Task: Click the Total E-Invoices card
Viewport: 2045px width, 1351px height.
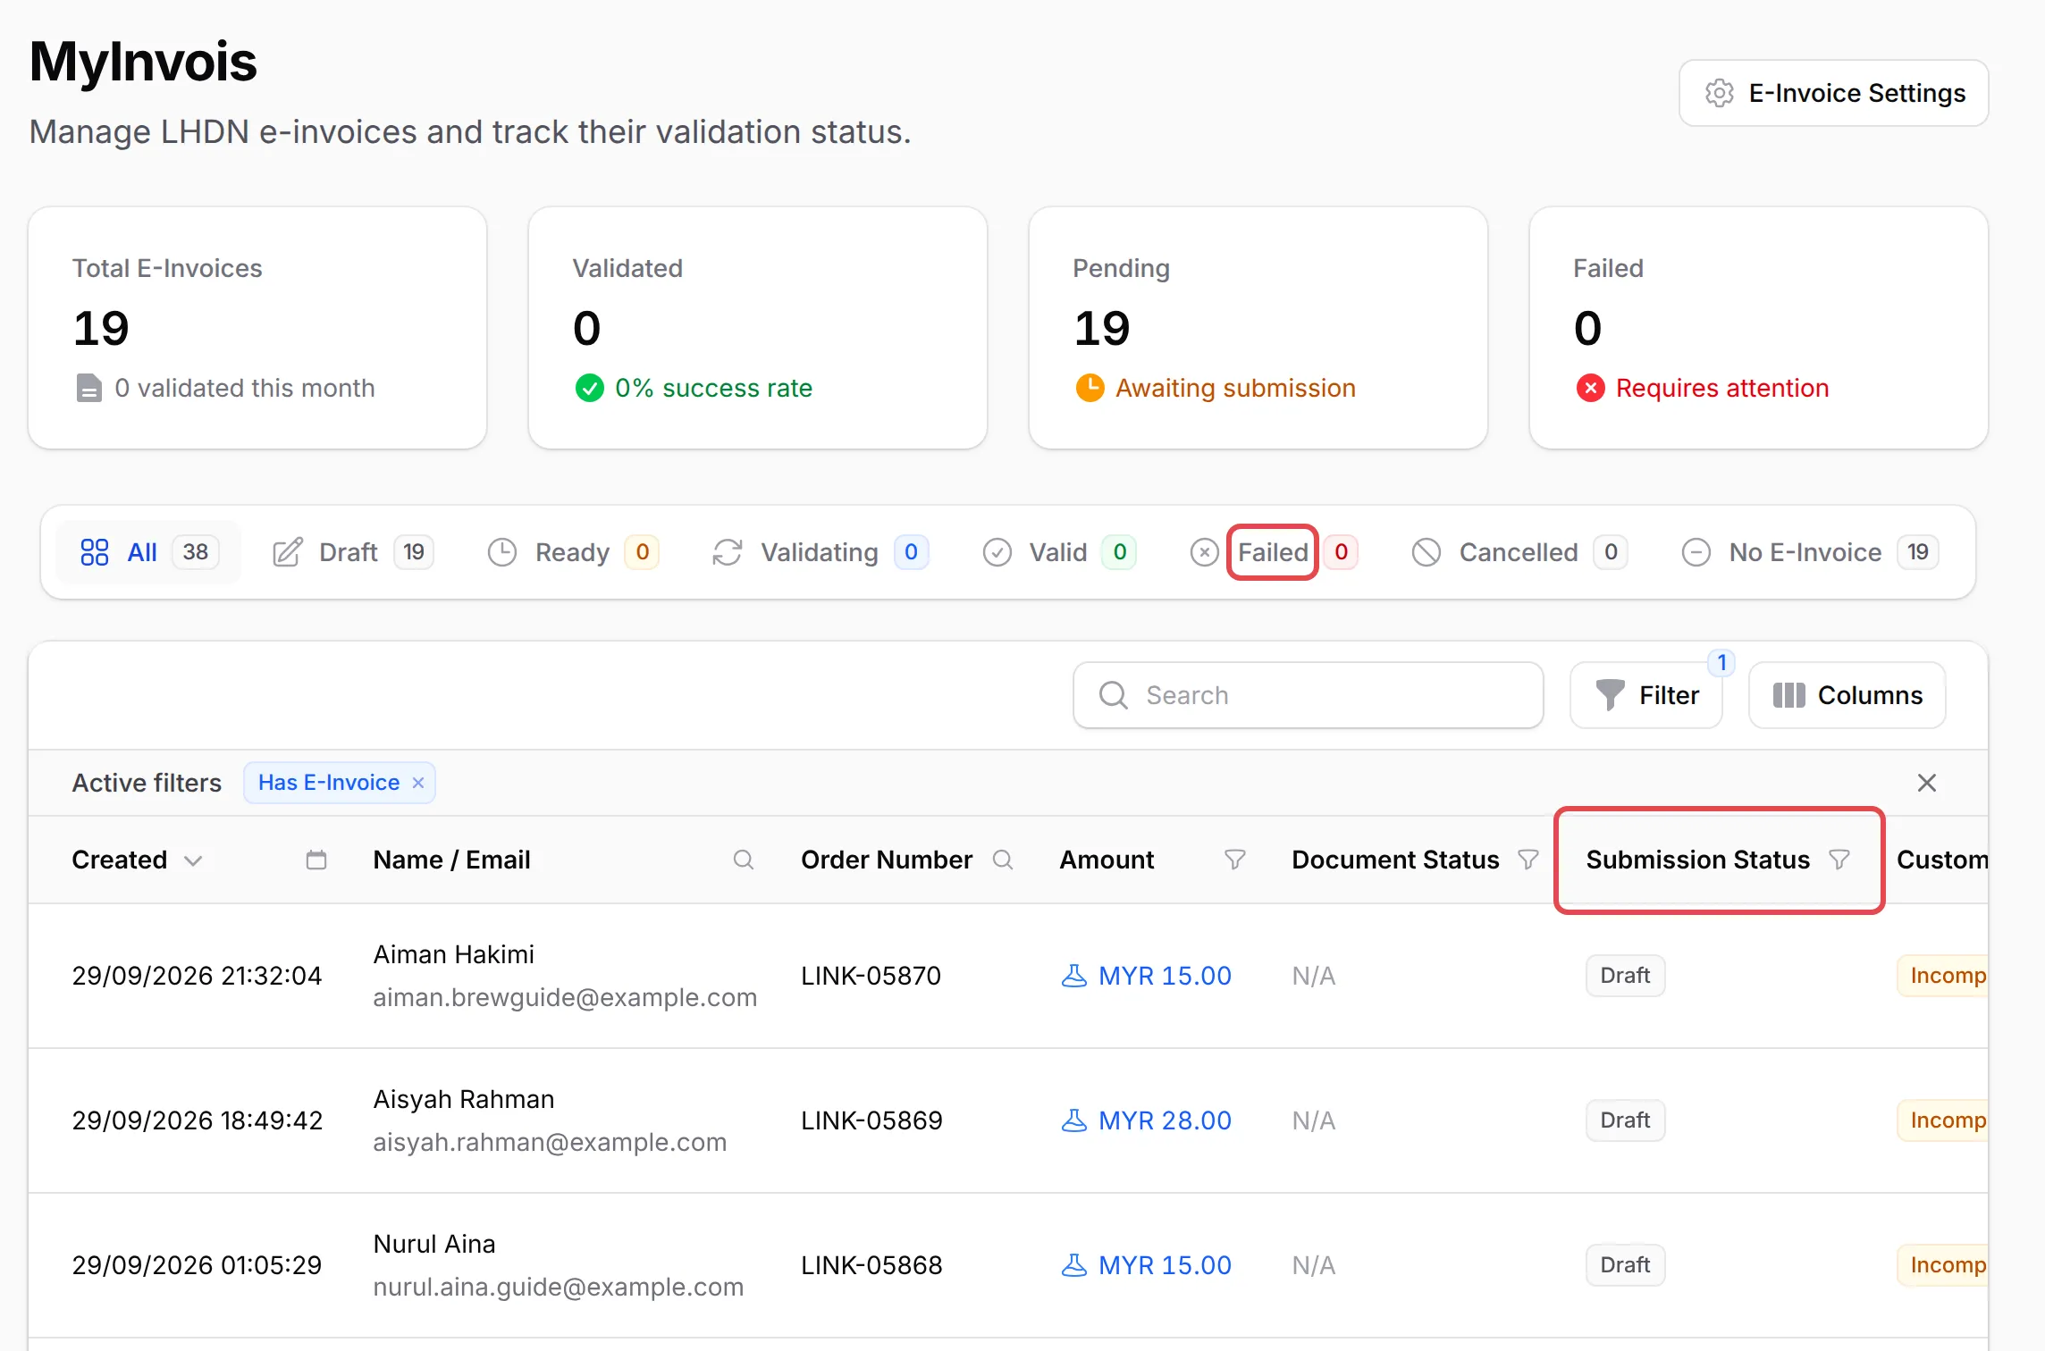Action: point(257,328)
